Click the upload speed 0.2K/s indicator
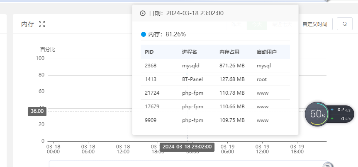The width and height of the screenshot is (358, 167). [341, 110]
